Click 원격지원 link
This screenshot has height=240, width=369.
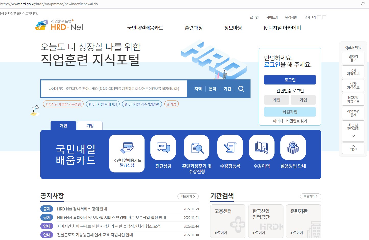click(291, 17)
